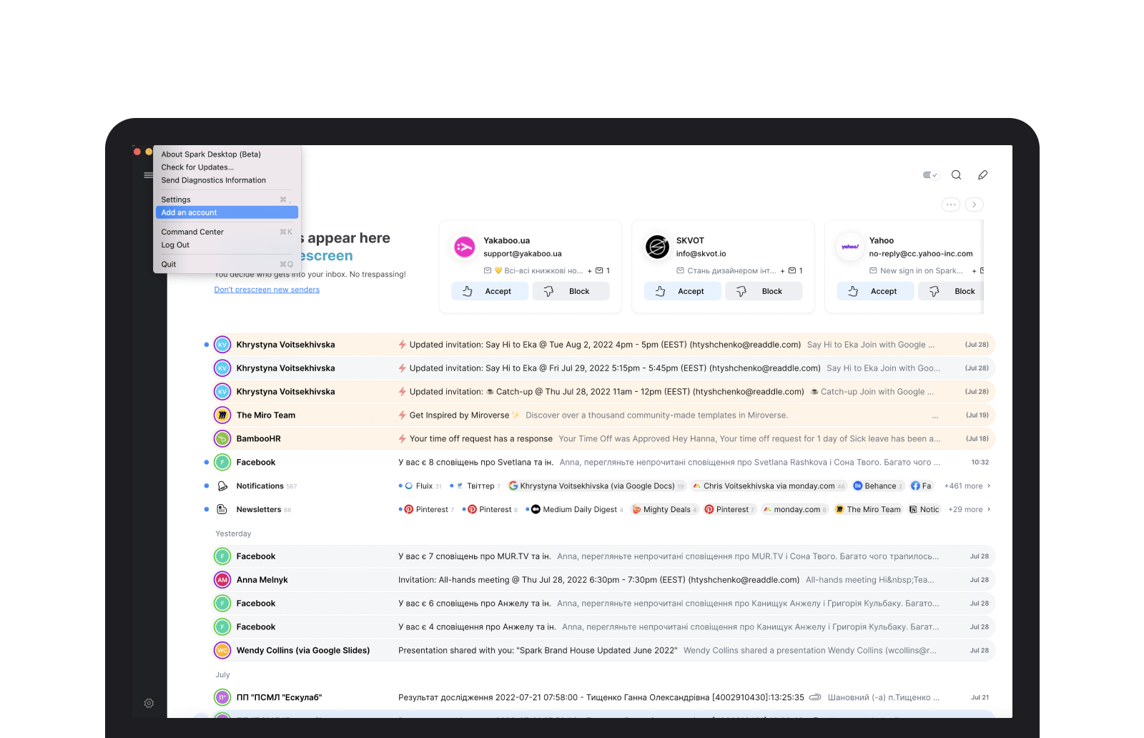The image size is (1144, 738).
Task: Click the SKVOT black logo avatar
Action: (x=657, y=247)
